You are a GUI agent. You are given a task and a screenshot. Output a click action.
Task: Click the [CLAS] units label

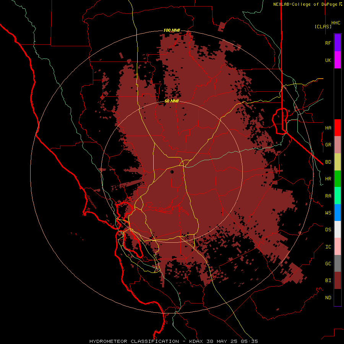(x=323, y=26)
